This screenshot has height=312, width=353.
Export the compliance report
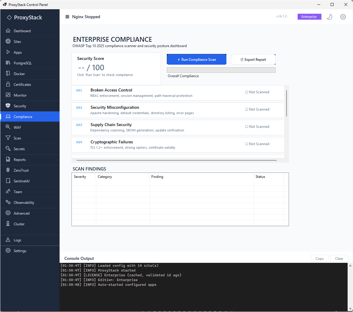[x=253, y=59]
